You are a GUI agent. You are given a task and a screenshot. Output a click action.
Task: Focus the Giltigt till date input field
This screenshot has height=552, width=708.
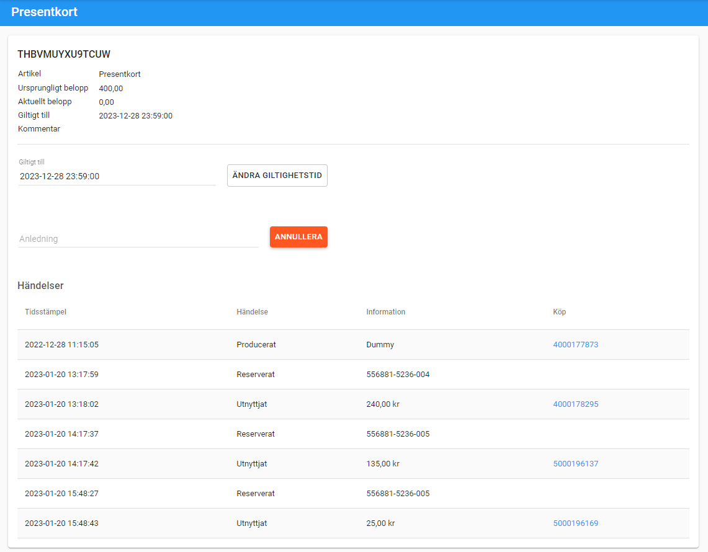117,176
